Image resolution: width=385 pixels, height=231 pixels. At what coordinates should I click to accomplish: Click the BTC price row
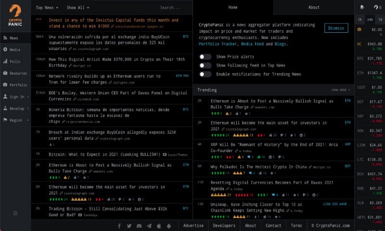370,60
